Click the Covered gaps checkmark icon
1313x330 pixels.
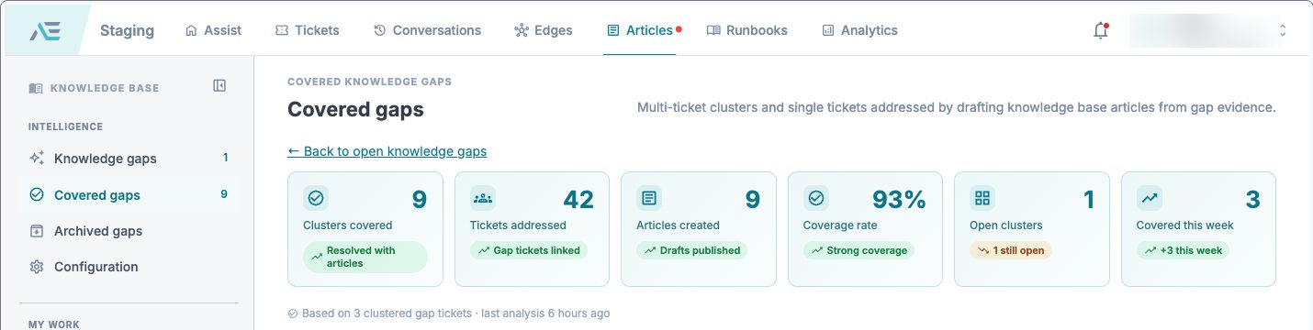tap(37, 194)
